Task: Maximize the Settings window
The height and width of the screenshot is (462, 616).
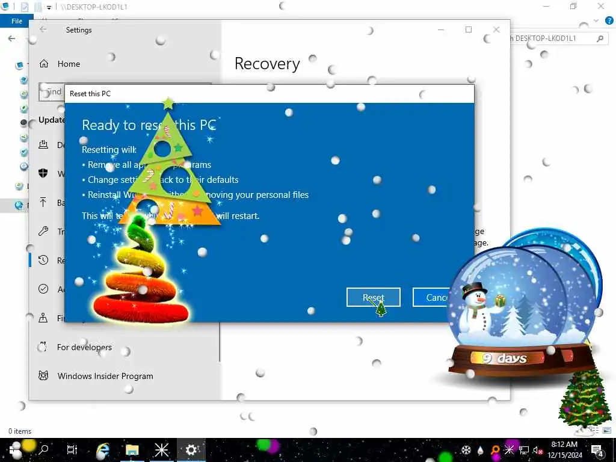Action: pos(468,29)
